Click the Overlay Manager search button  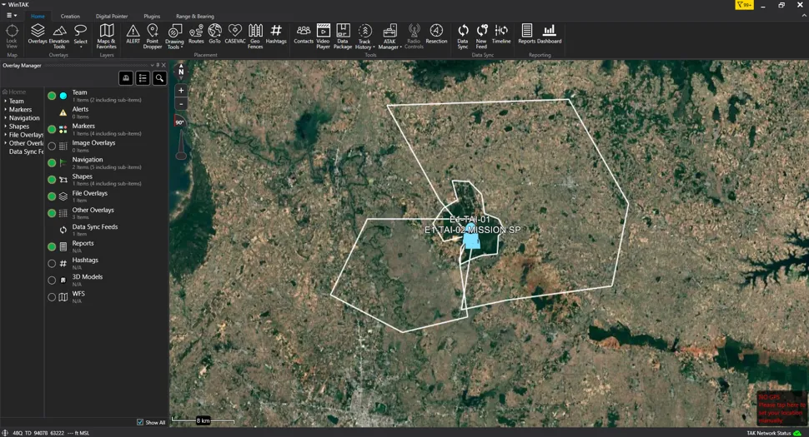click(x=159, y=77)
